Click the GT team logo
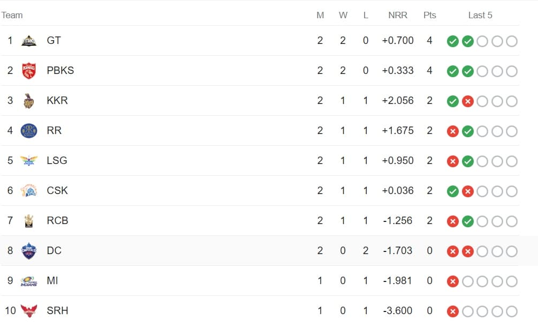The image size is (538, 327). [x=28, y=41]
